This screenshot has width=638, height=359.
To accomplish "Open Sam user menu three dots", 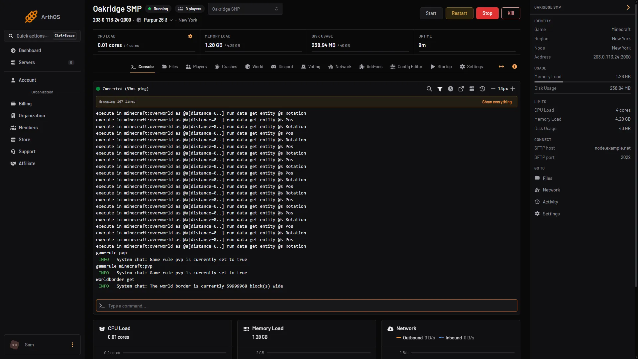I will coord(72,345).
